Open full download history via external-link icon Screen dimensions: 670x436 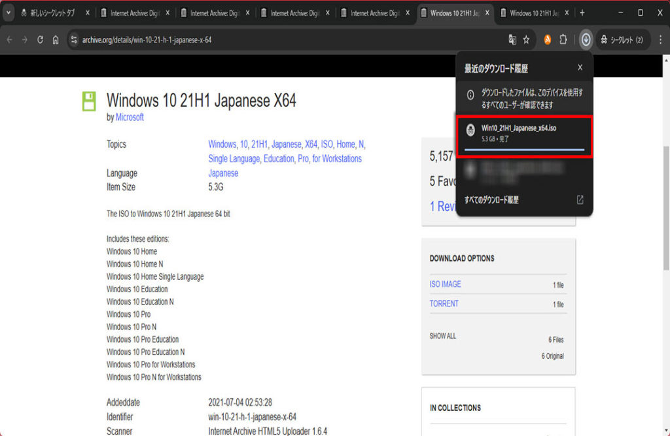[580, 200]
